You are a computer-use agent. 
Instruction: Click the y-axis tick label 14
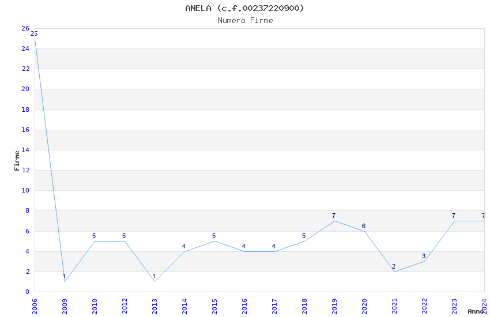point(25,150)
